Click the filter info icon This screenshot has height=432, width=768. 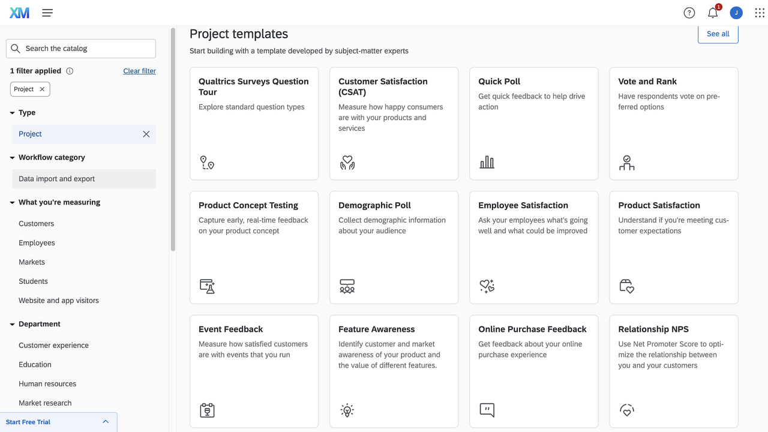click(70, 71)
